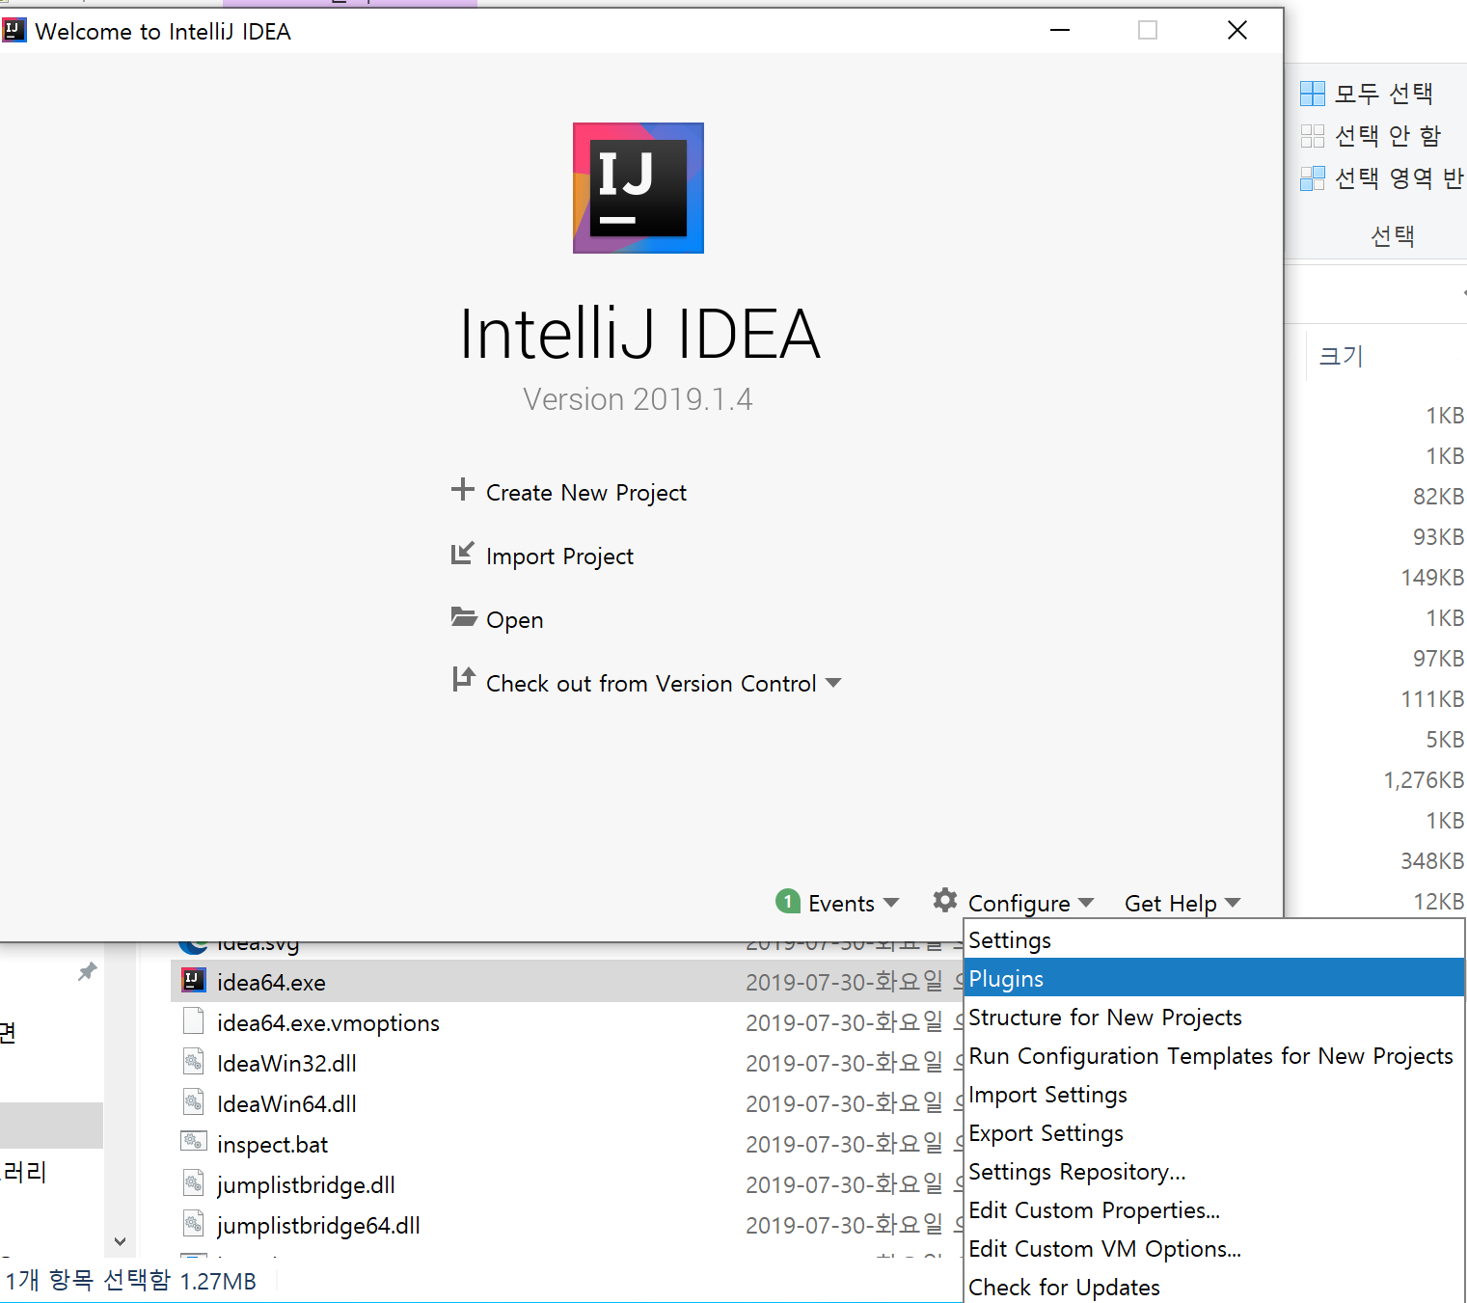Select IdeaWin32.dll file name
This screenshot has width=1467, height=1303.
point(286,1064)
